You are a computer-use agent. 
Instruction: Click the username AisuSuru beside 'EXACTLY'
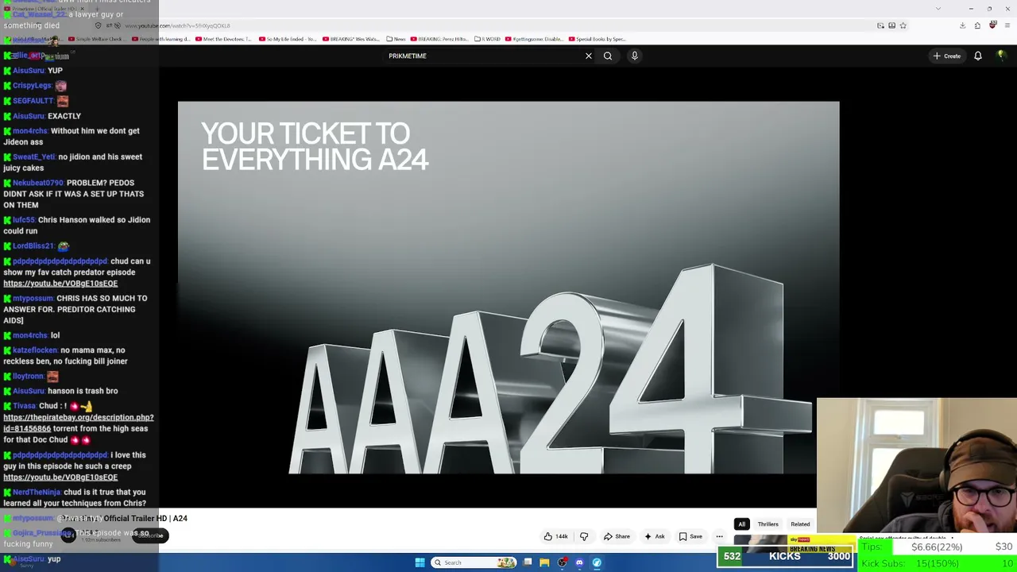click(29, 116)
